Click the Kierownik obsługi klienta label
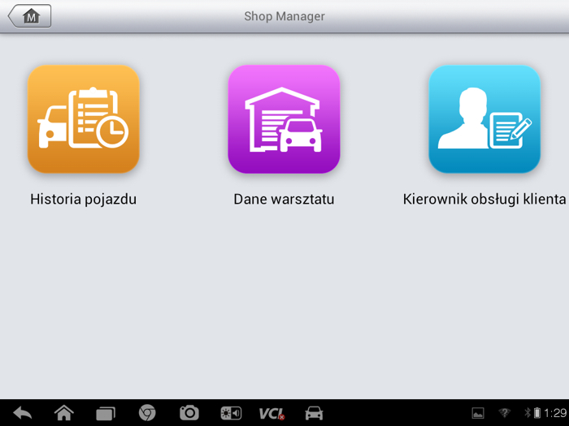Screen dimensions: 569x426 pyautogui.click(x=484, y=200)
